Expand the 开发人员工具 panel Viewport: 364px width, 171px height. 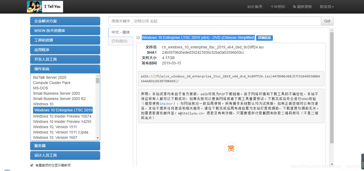(65, 59)
